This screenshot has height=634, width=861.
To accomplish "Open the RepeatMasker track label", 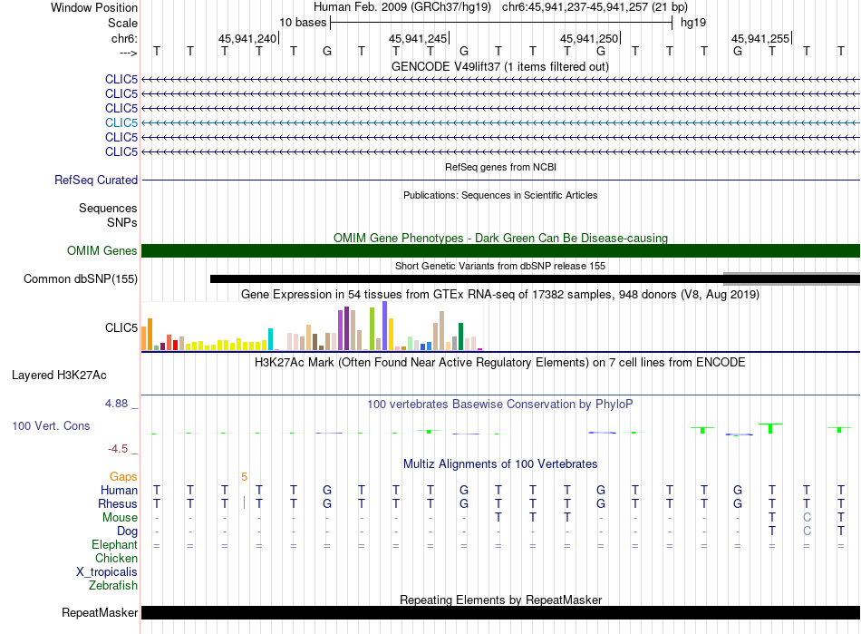I will (x=100, y=612).
